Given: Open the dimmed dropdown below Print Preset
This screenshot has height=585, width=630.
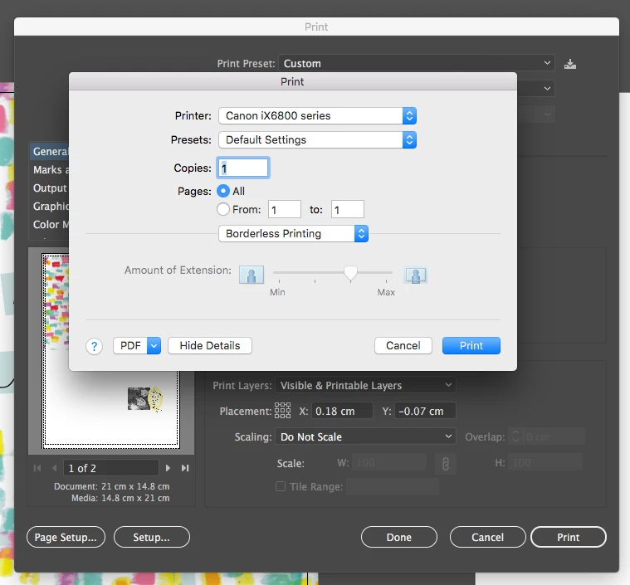Looking at the screenshot, I should 535,115.
